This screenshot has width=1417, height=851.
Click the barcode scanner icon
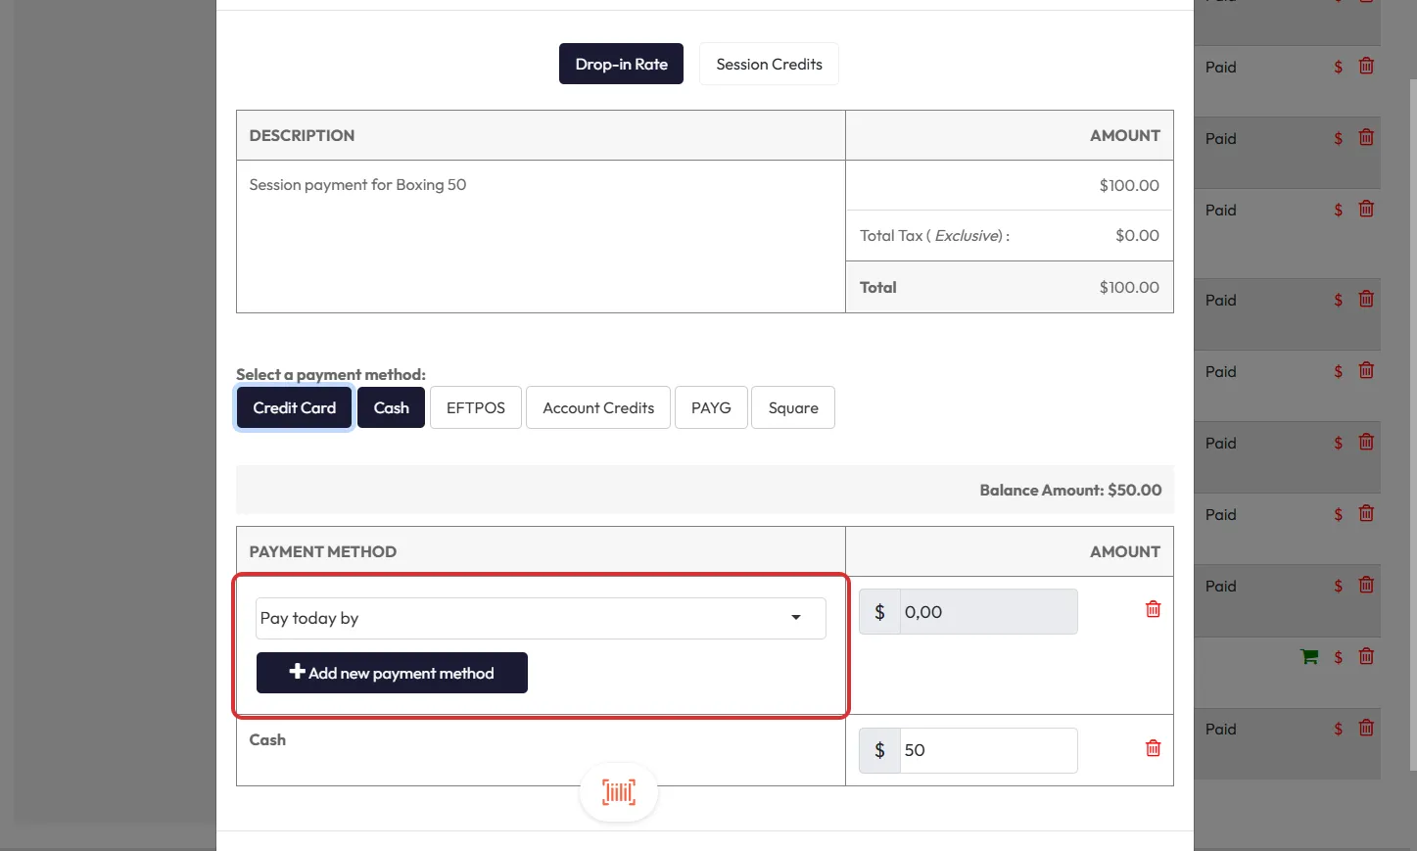click(x=618, y=792)
